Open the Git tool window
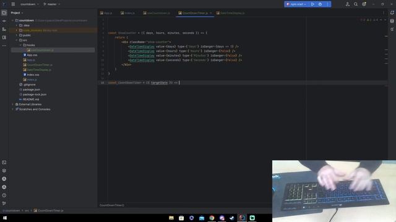This screenshot has width=396, height=222. click(4, 203)
